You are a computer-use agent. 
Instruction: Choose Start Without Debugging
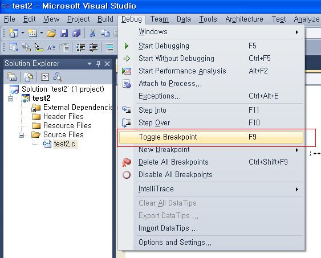point(211,59)
